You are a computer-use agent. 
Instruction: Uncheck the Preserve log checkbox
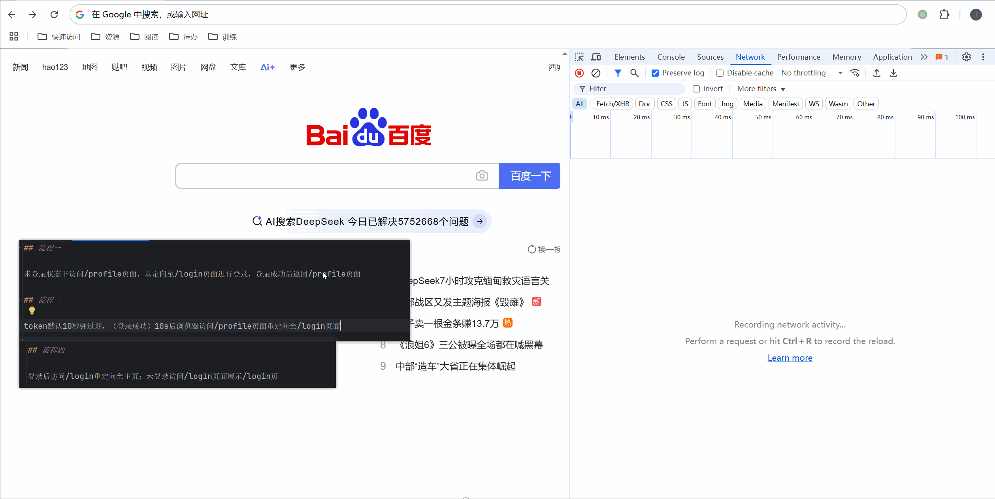pyautogui.click(x=656, y=73)
